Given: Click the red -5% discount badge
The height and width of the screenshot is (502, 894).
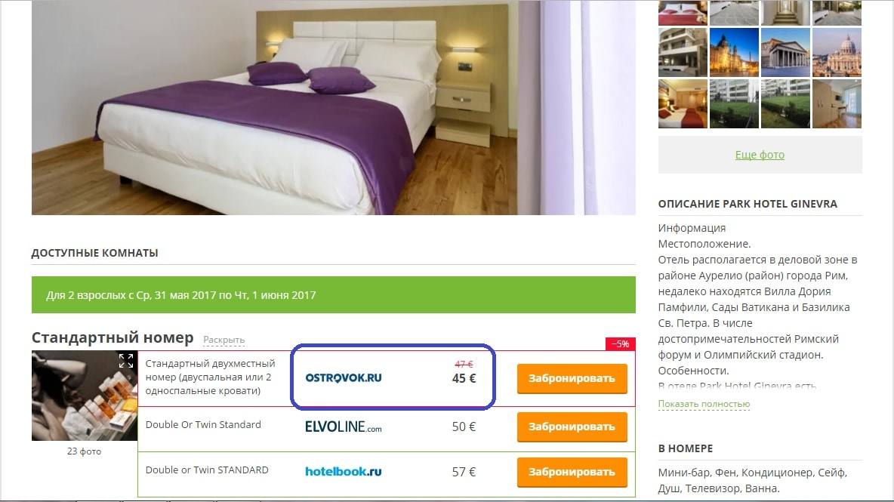Looking at the screenshot, I should point(621,344).
